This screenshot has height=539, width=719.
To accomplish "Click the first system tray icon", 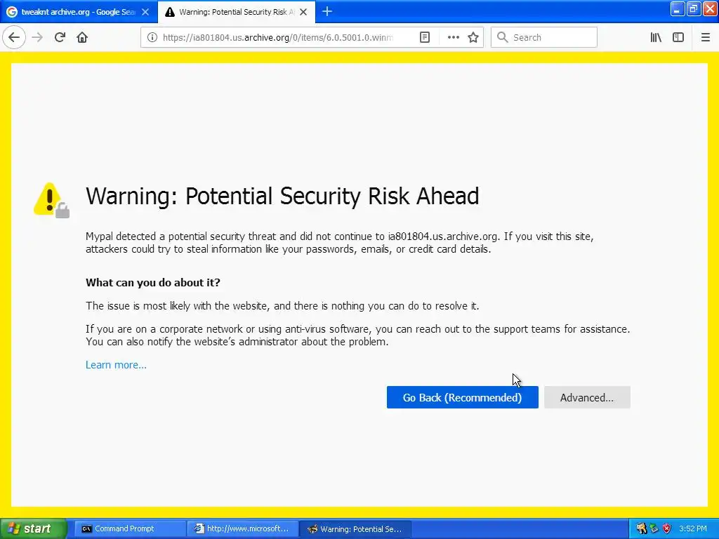I will pos(642,529).
